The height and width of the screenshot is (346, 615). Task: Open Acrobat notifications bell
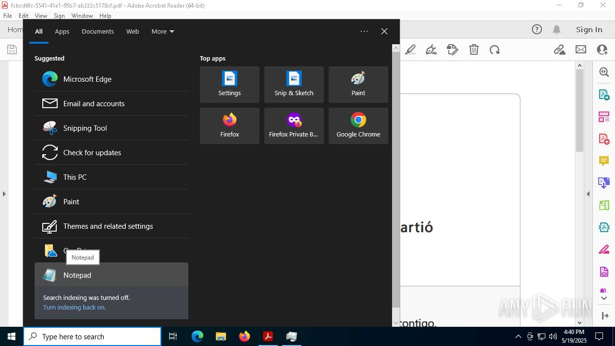click(557, 30)
